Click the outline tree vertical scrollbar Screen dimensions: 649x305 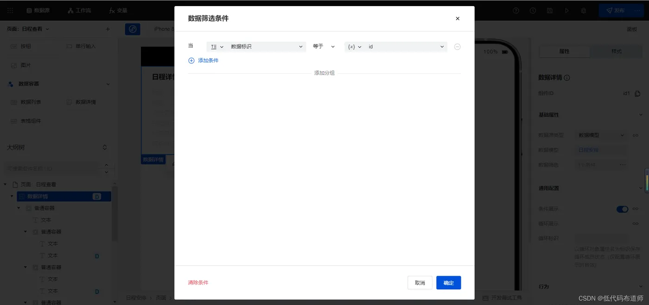115,213
